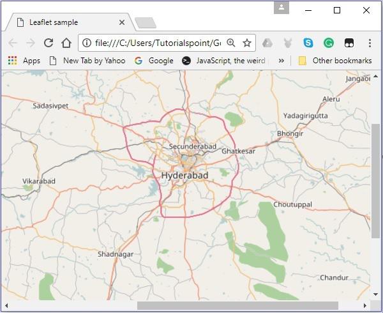Open the Apps grid shortcut

(24, 61)
